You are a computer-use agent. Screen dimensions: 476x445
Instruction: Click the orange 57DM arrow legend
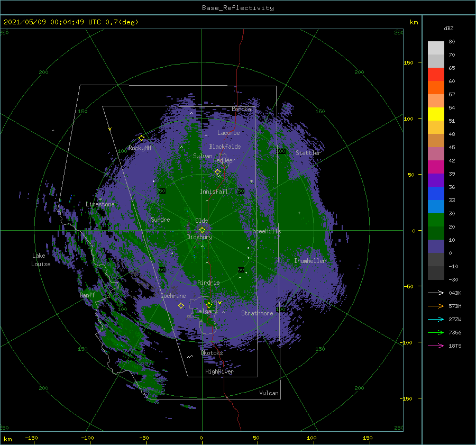436,306
